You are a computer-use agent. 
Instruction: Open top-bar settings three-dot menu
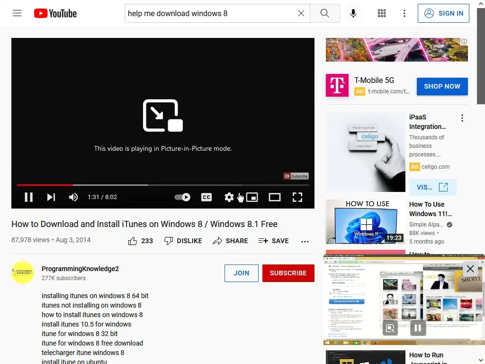404,13
